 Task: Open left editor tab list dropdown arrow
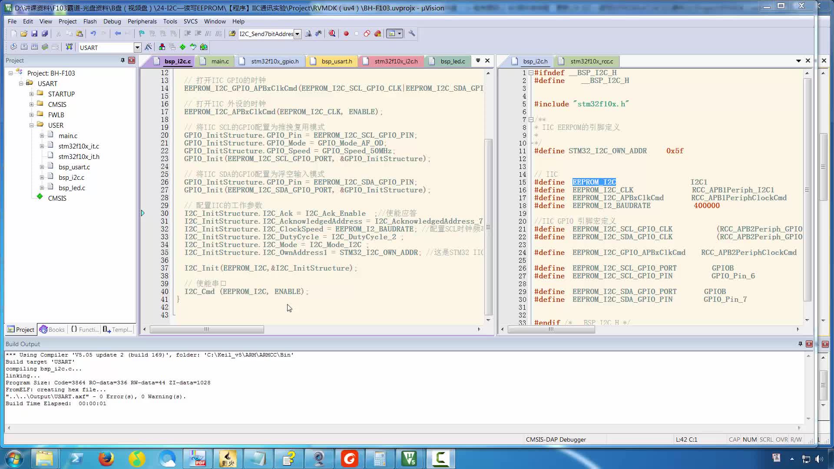[478, 60]
